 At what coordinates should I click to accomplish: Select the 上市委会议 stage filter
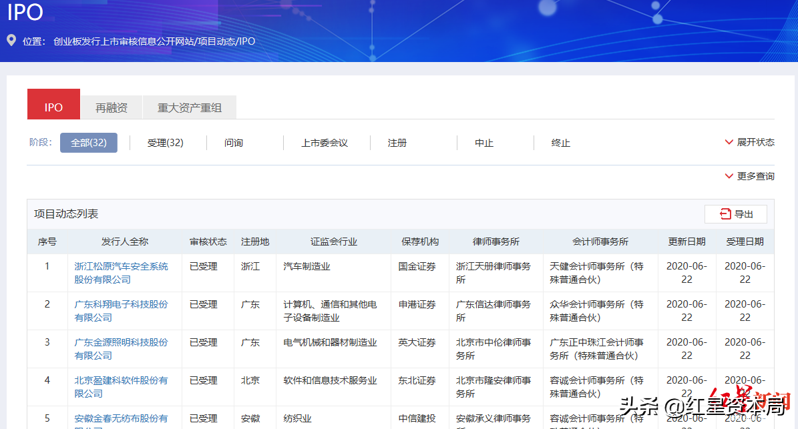325,143
